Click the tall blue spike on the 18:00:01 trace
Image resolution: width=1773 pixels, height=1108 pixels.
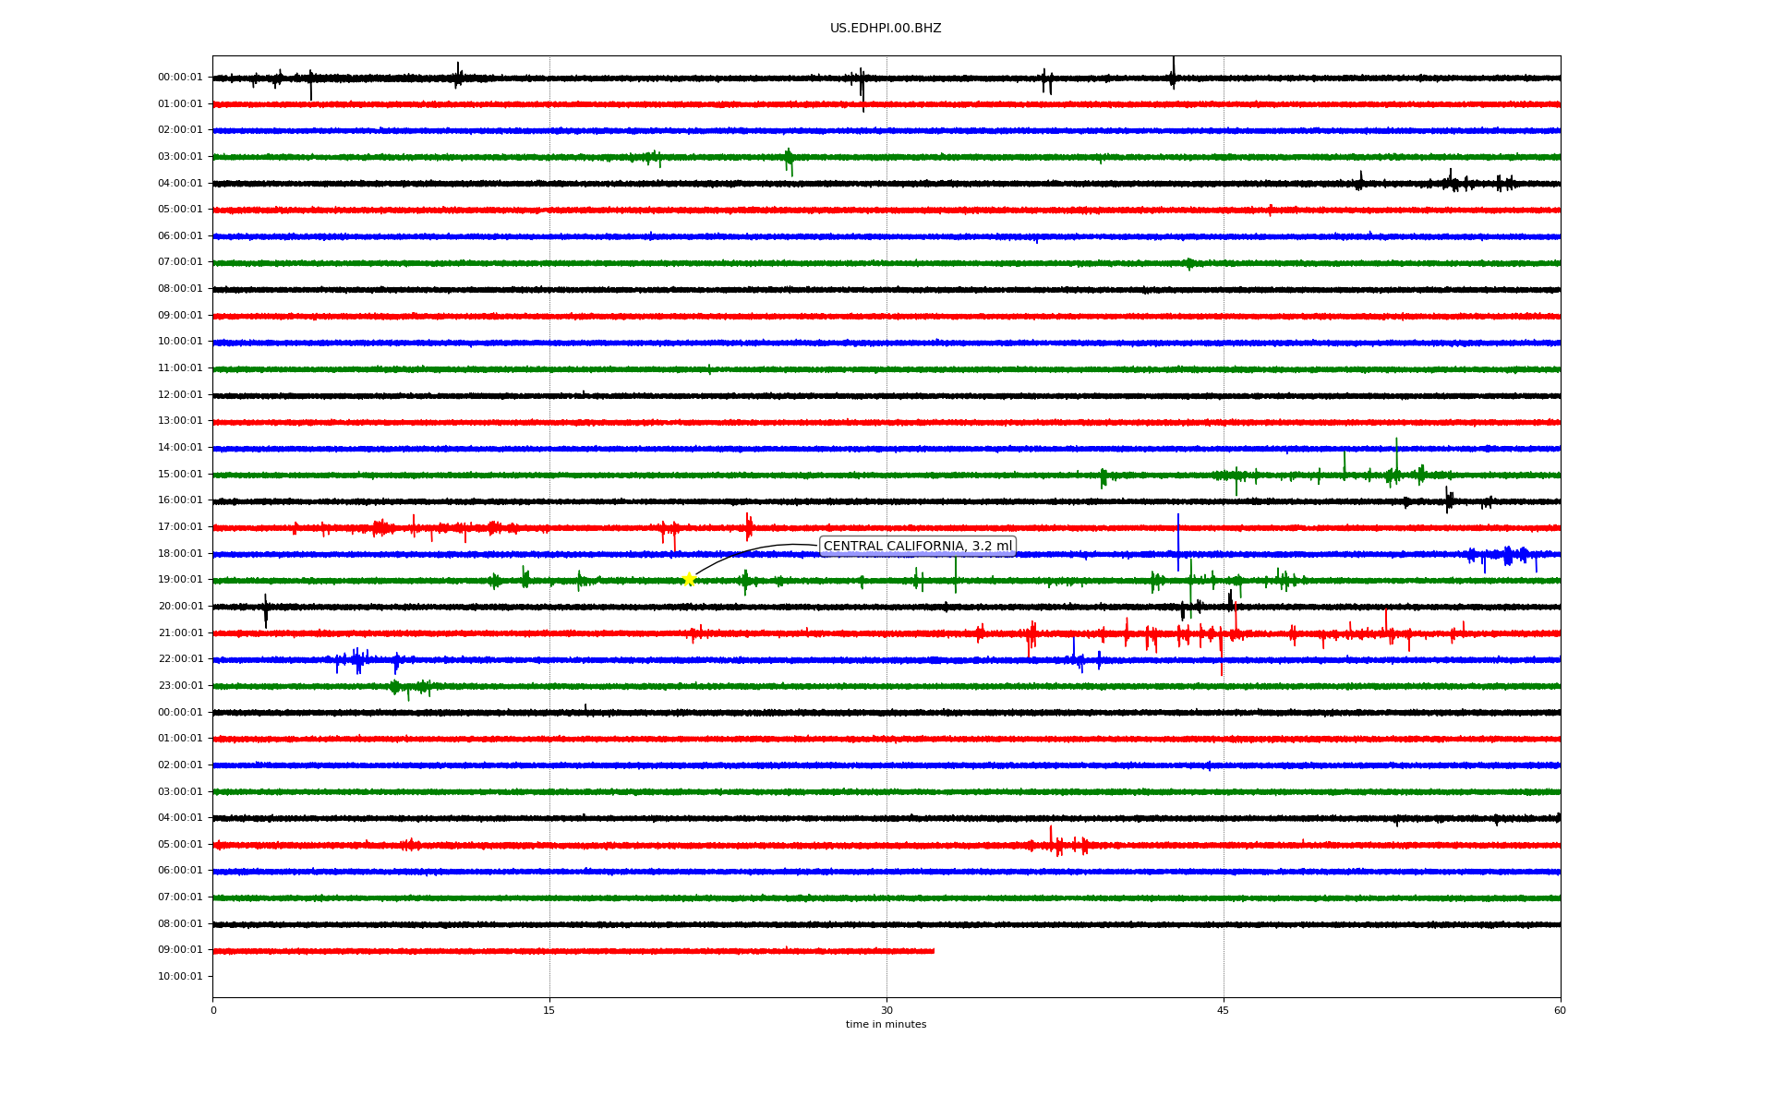(x=1177, y=542)
